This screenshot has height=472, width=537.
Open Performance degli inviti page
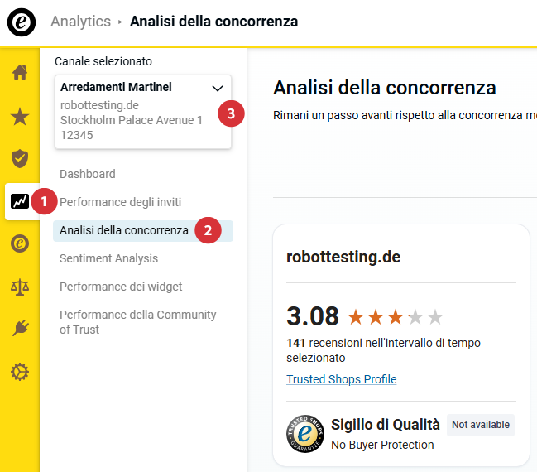(x=120, y=202)
